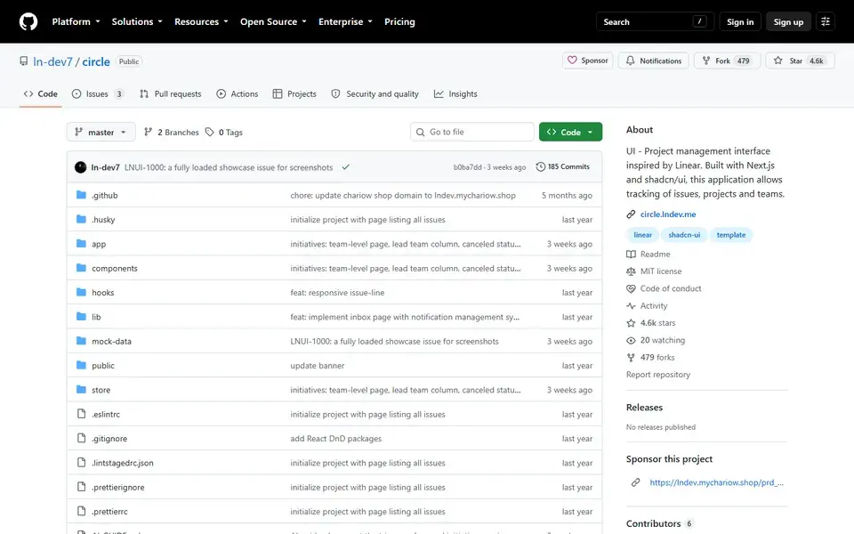
Task: Click the Sign in button
Action: [739, 21]
